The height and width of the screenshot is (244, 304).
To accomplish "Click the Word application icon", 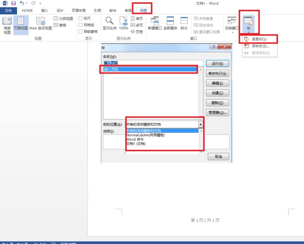I will click(5, 3).
